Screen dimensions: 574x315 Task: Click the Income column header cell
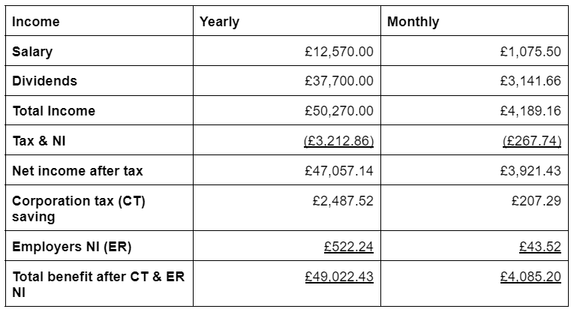[35, 22]
